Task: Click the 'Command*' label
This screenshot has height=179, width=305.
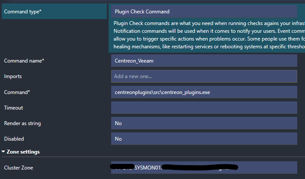Action: (x=17, y=92)
